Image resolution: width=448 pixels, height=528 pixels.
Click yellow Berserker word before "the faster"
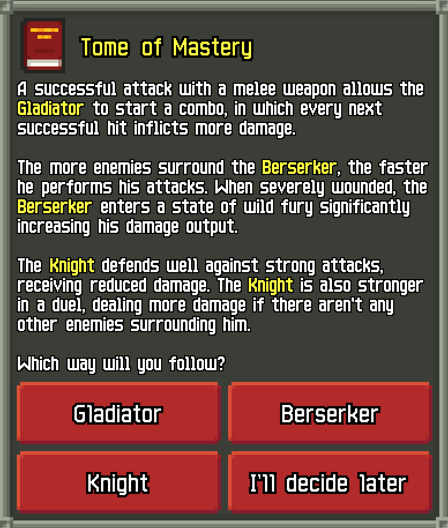pyautogui.click(x=299, y=168)
